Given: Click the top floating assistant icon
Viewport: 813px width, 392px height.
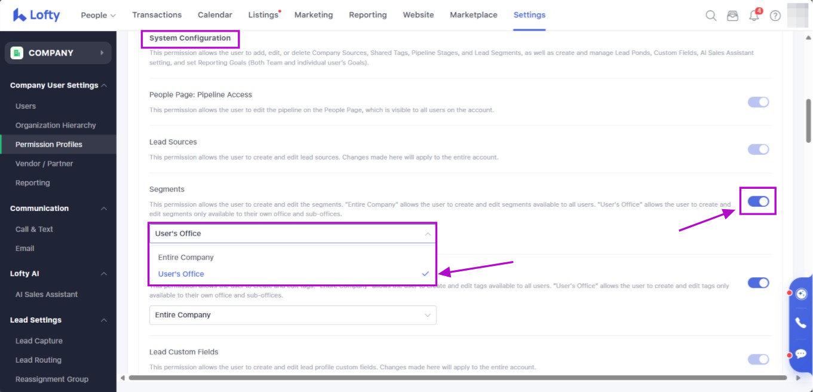Looking at the screenshot, I should point(802,293).
